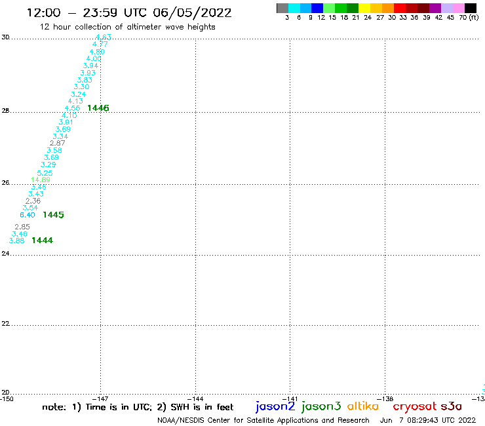This screenshot has height=426, width=485.
Task: Click the NOAA/NESDIS Center credit line
Action: click(x=263, y=420)
